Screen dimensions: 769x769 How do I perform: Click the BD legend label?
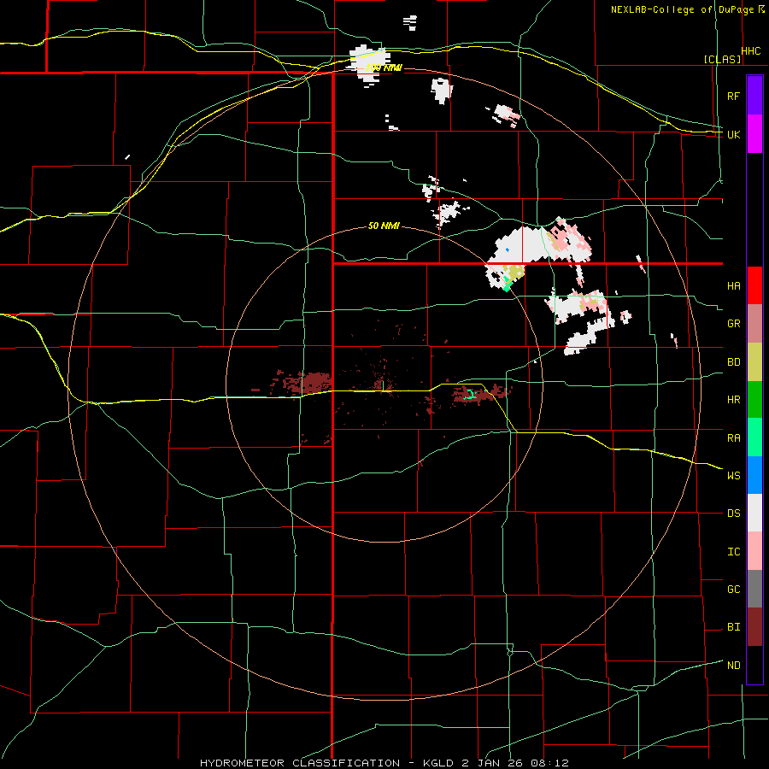[733, 362]
